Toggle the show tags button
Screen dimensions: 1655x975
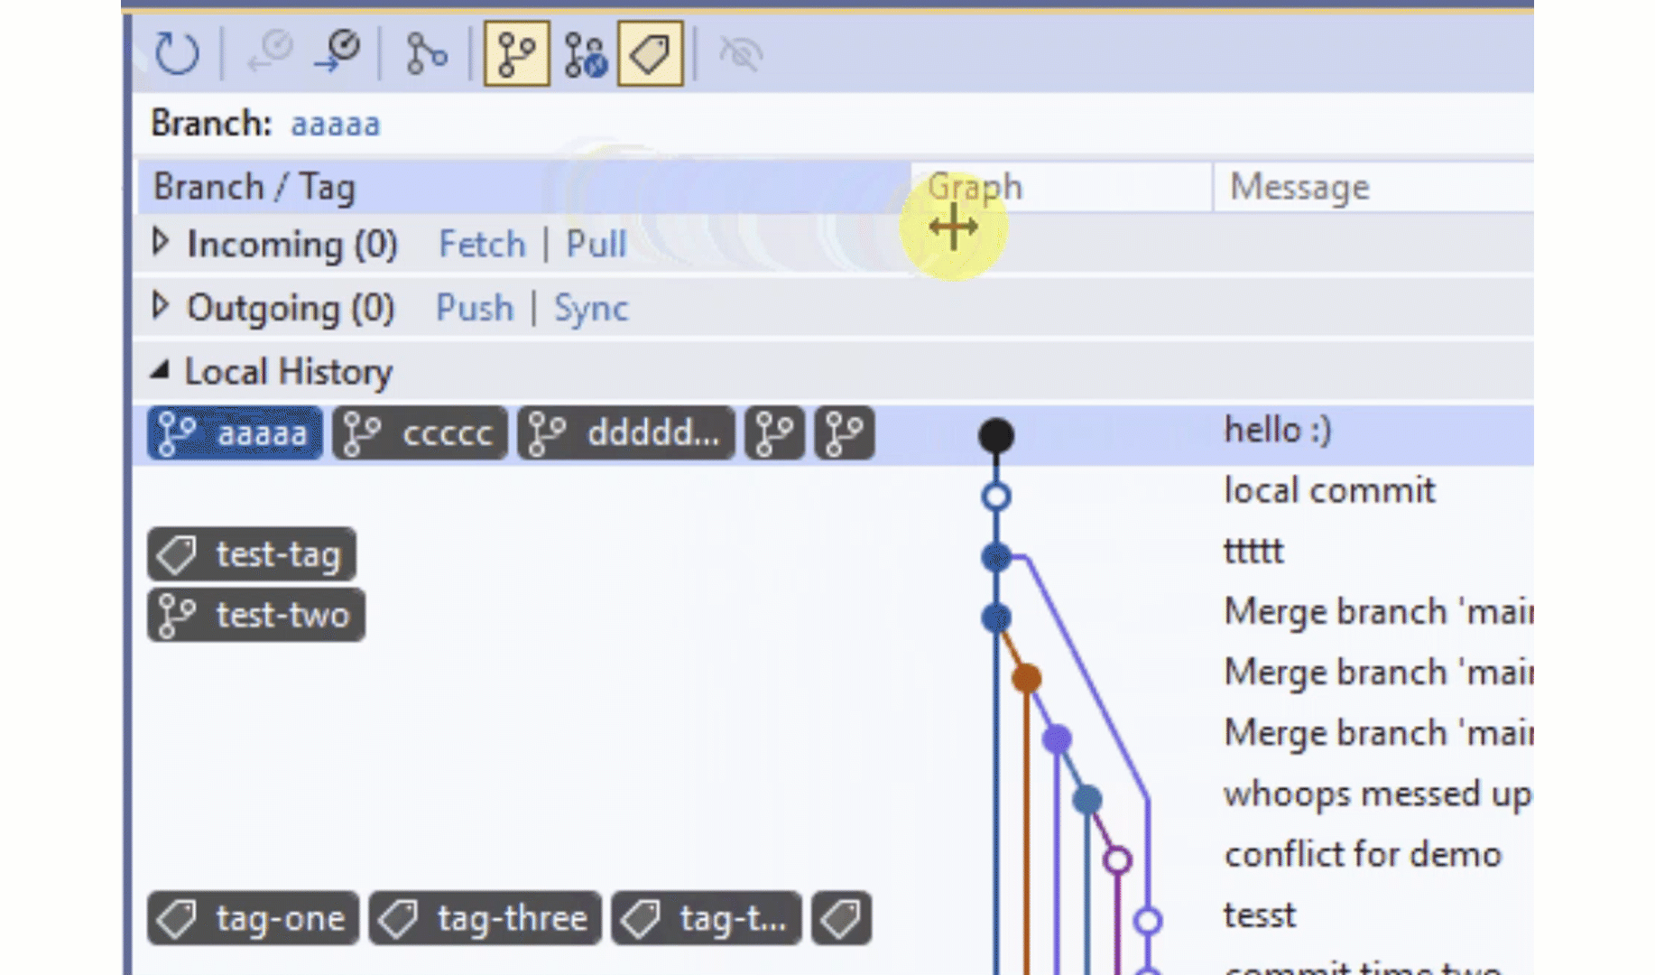tap(650, 53)
